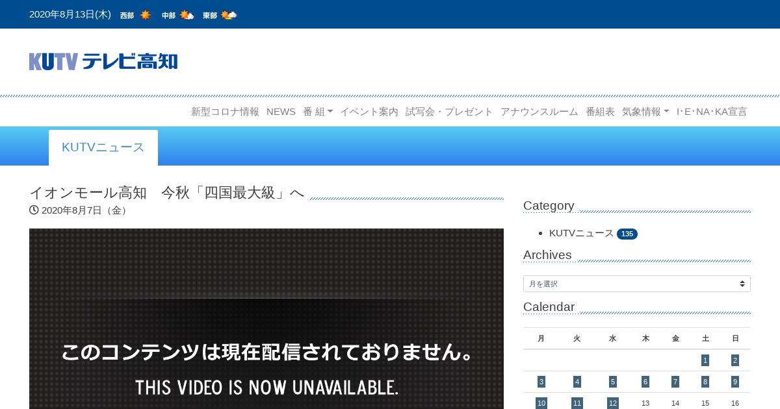Click the Archives heading
780x409 pixels.
(547, 255)
